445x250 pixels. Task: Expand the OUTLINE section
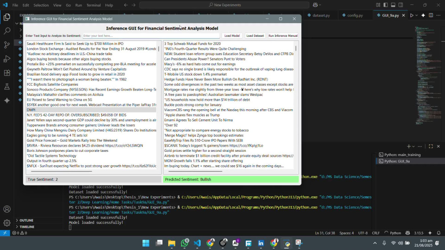[x=26, y=220]
